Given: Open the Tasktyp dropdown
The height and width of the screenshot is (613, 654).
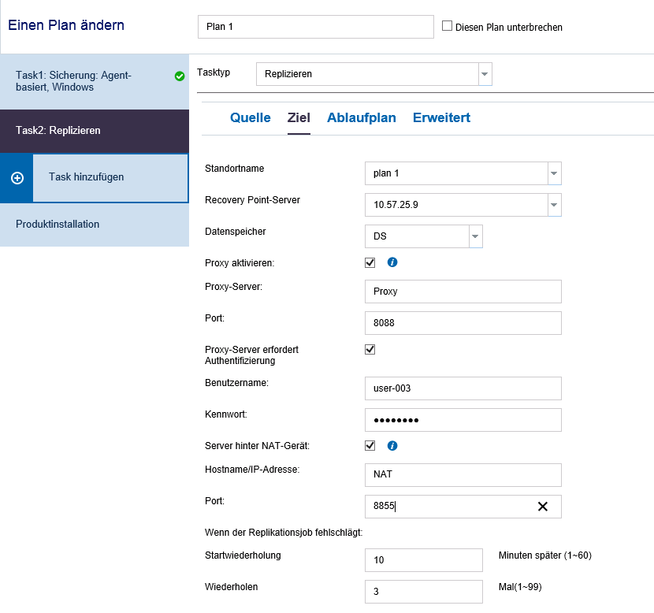Looking at the screenshot, I should pyautogui.click(x=485, y=74).
